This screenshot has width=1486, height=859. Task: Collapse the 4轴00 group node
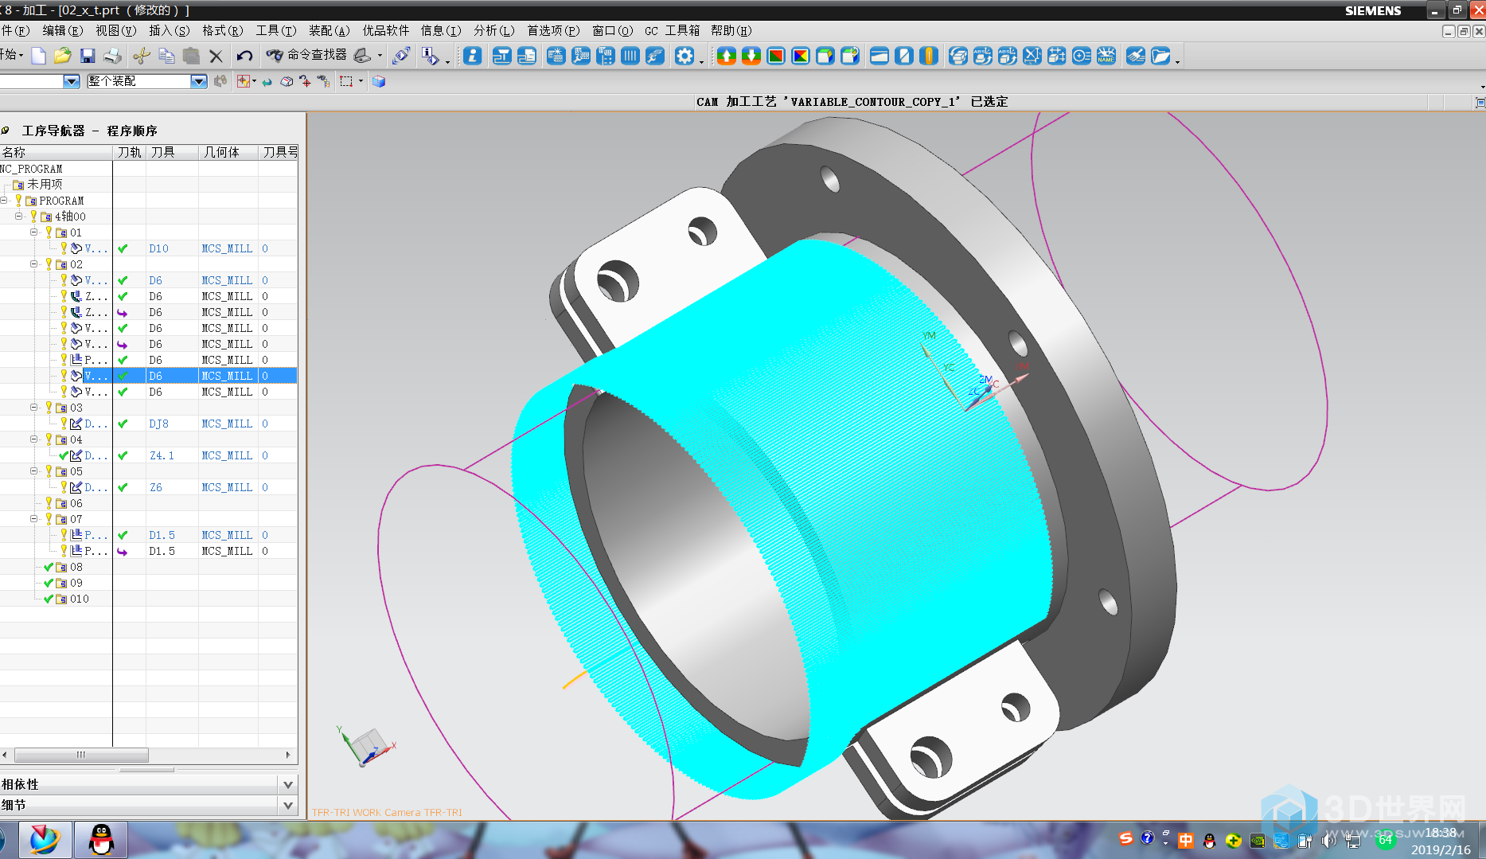coord(19,217)
